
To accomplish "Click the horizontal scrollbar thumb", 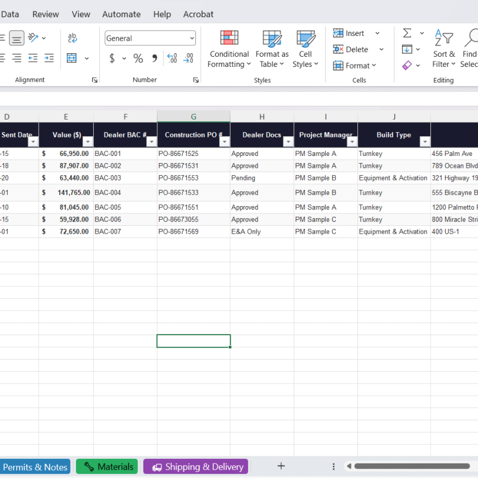I will [412, 466].
